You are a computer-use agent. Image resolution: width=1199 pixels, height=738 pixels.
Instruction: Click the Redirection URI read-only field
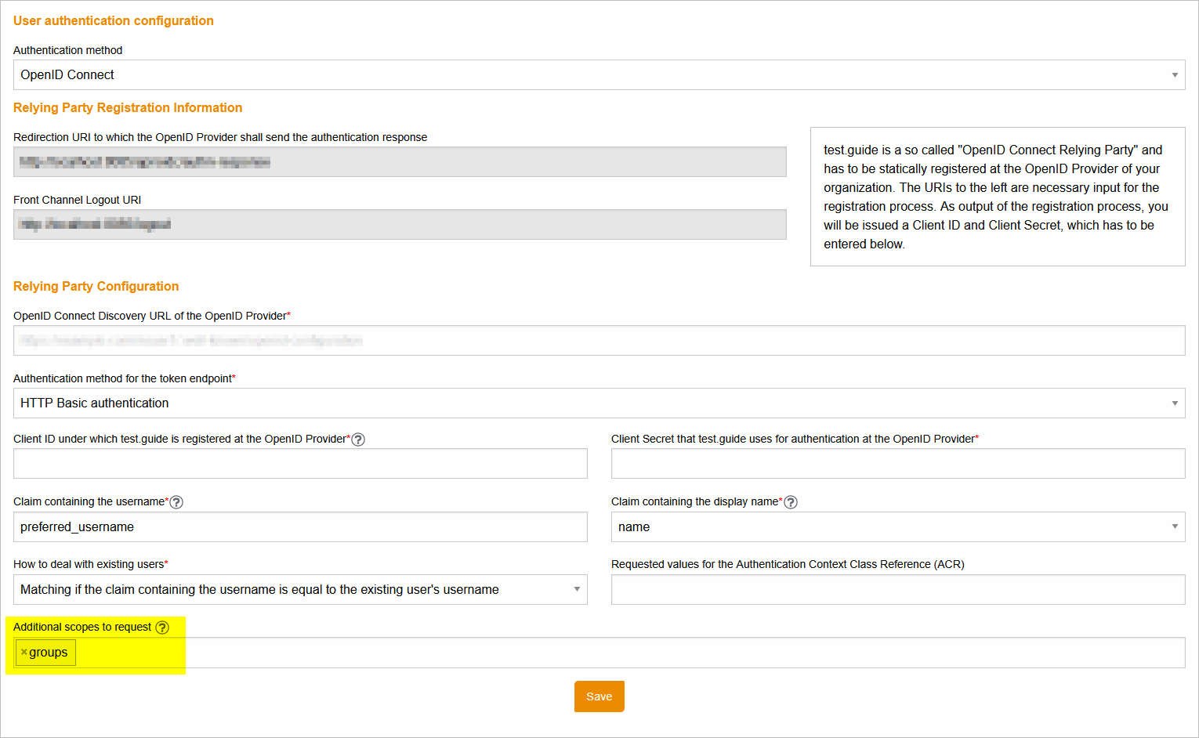tap(400, 162)
